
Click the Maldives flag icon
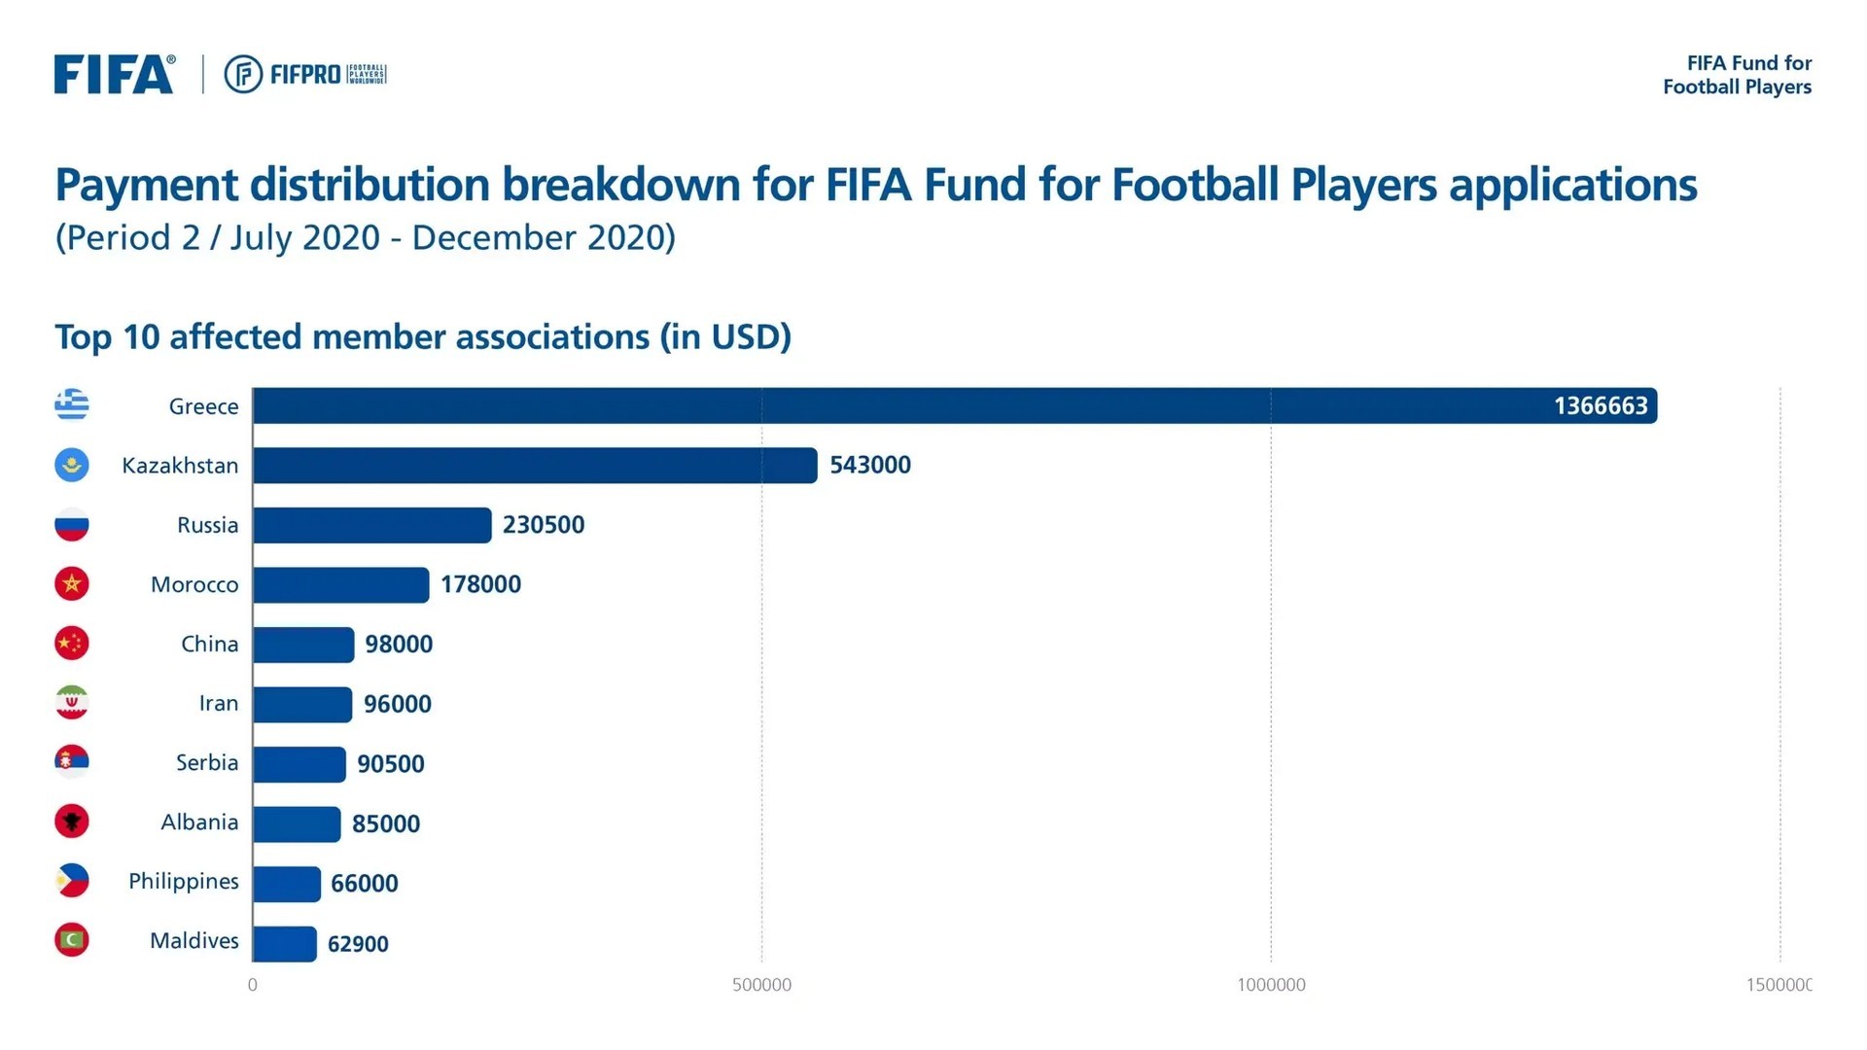pos(72,940)
